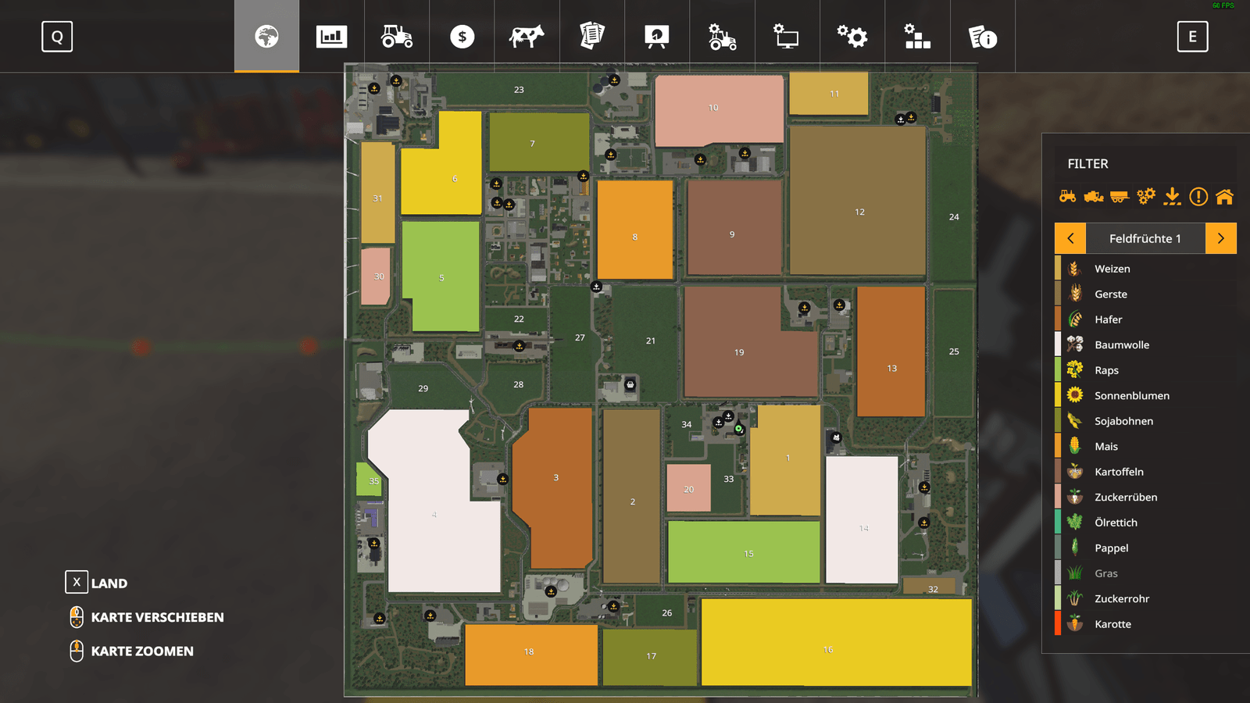Click the E next page key button
Viewport: 1250px width, 703px height.
click(x=1192, y=36)
